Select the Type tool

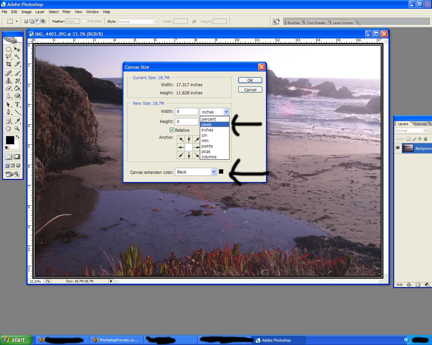18,104
